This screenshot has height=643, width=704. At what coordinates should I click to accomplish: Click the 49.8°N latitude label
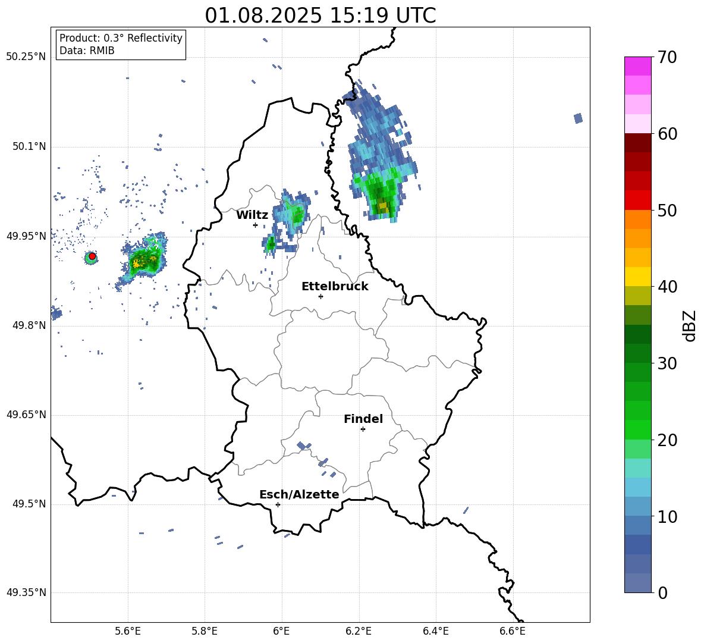click(29, 325)
